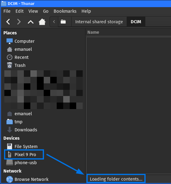The height and width of the screenshot is (184, 171).
Task: Expand the path bar's left scroll chevron
Action: (54, 22)
